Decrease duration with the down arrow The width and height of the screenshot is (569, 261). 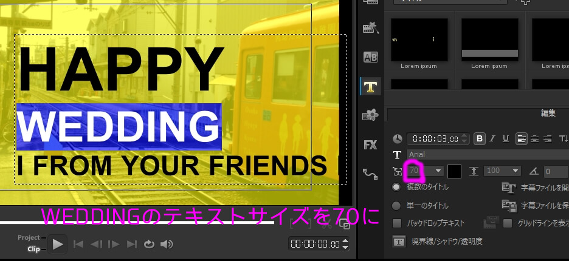pyautogui.click(x=464, y=142)
